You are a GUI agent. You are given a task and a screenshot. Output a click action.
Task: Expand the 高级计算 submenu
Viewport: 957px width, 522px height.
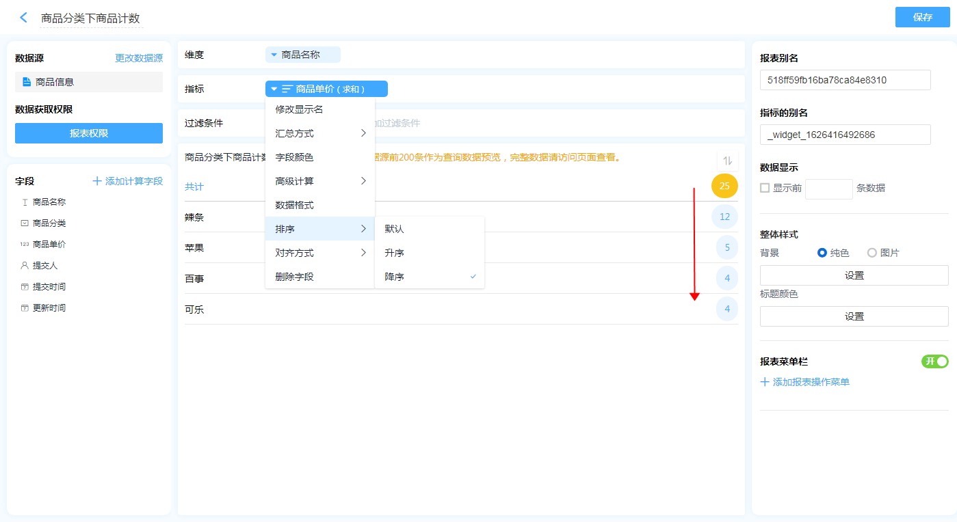pos(319,181)
